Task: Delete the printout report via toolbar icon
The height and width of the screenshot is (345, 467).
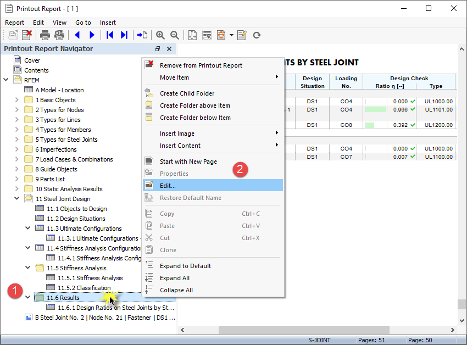Action: tap(26, 35)
